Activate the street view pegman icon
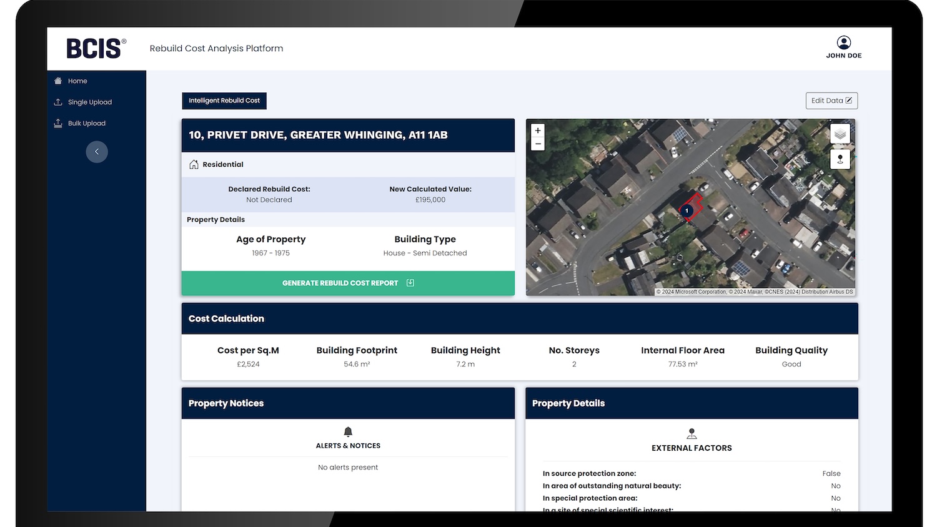 click(840, 159)
